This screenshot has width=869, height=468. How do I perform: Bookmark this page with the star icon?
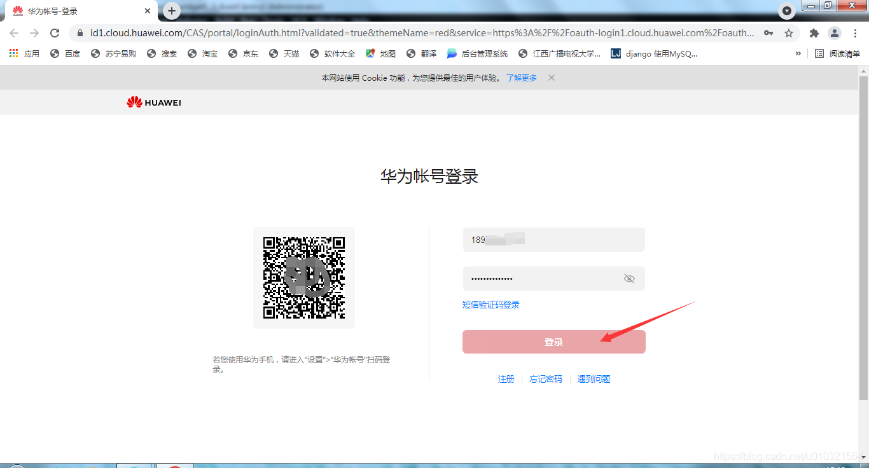(x=789, y=33)
